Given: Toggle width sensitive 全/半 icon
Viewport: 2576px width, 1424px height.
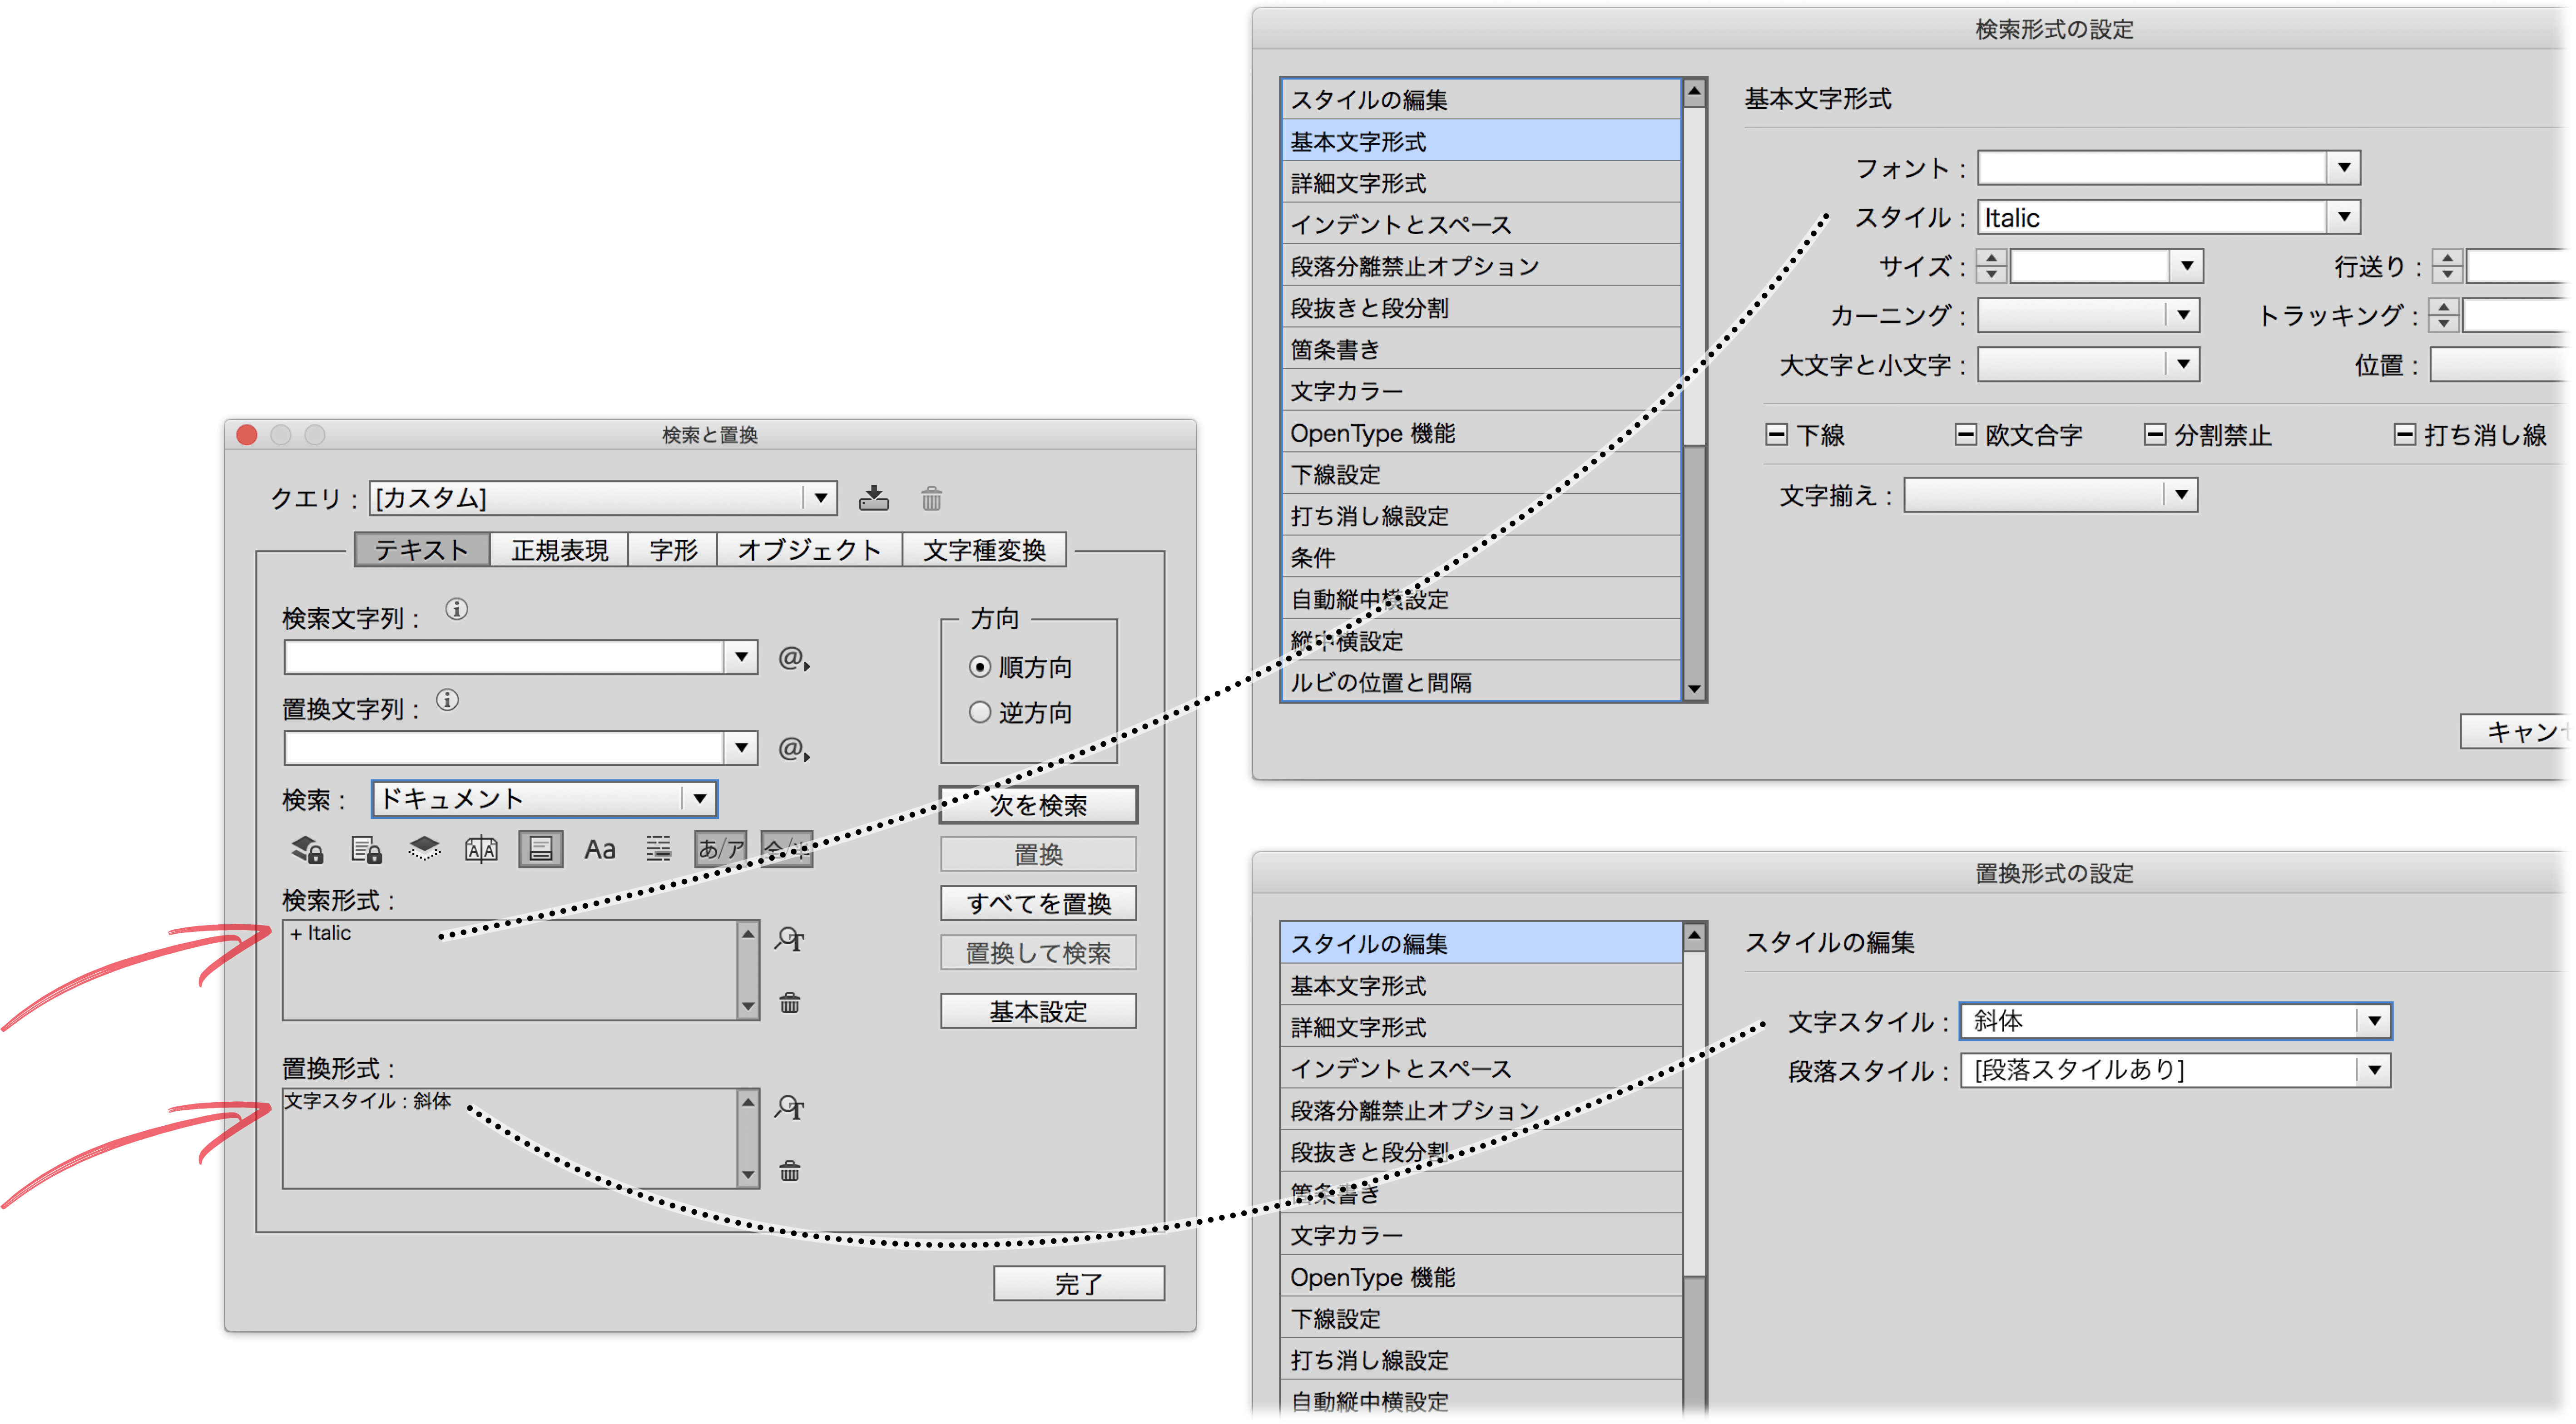Looking at the screenshot, I should point(787,849).
